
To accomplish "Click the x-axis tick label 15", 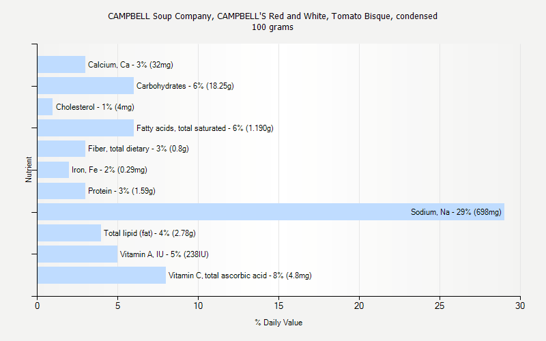I will 278,306.
